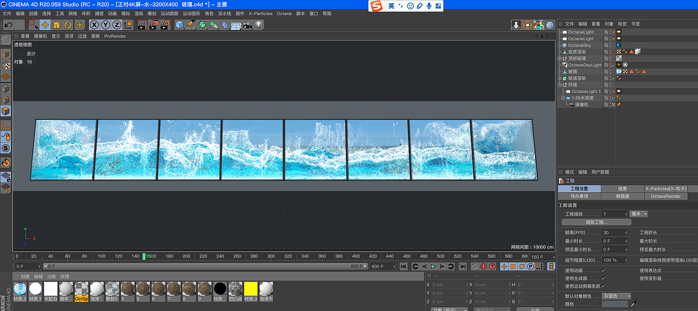This screenshot has height=311, width=698.
Task: Click the coordinate system icon
Action: [x=129, y=25]
